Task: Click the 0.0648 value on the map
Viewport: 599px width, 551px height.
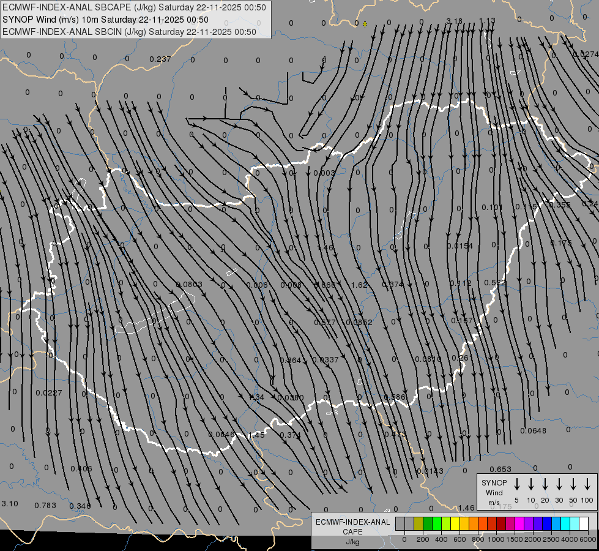Action: point(534,431)
